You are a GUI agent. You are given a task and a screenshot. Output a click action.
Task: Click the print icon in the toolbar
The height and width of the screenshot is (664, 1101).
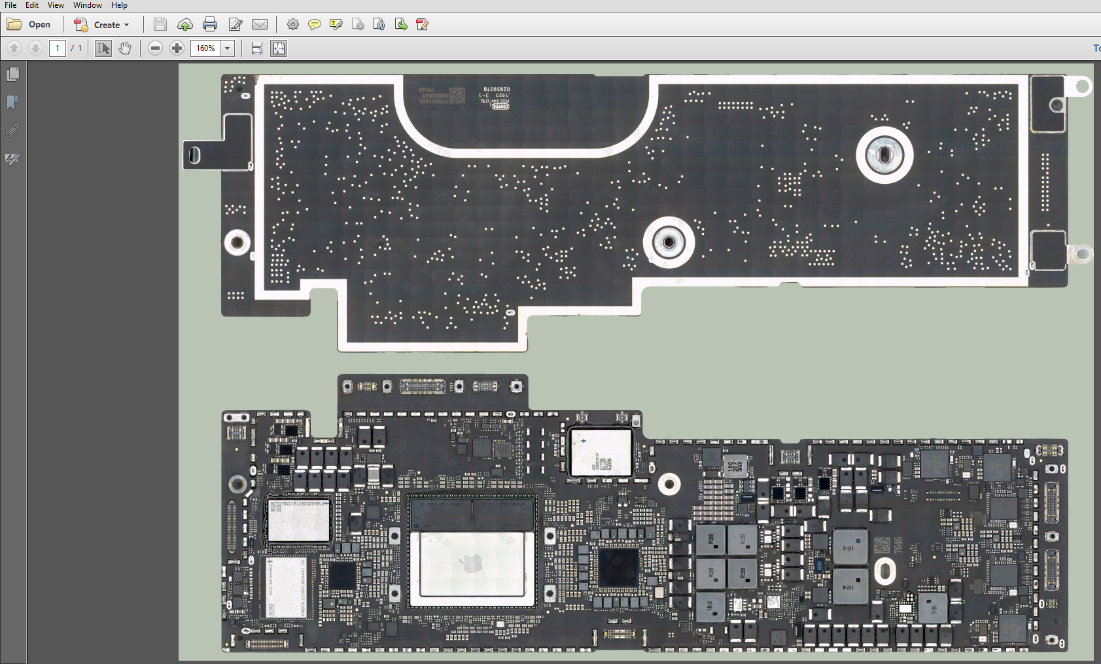[210, 25]
